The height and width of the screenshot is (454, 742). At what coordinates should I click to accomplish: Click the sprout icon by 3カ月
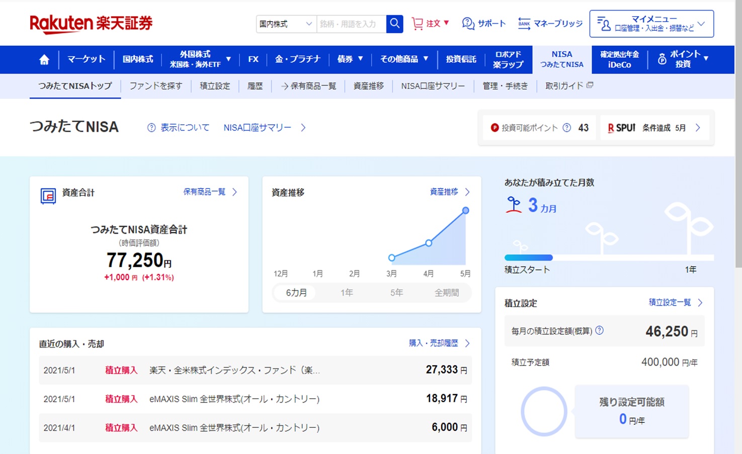click(x=514, y=205)
